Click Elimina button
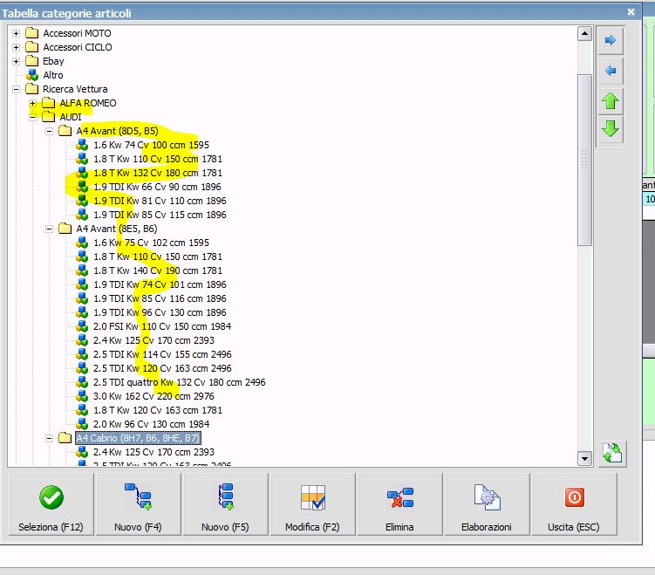 click(399, 504)
